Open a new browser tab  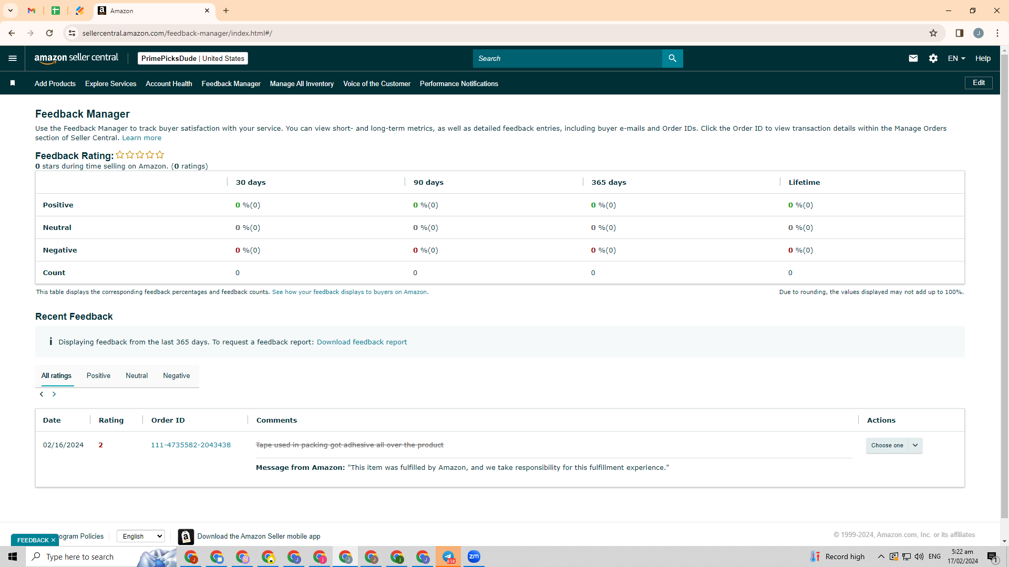click(x=226, y=10)
